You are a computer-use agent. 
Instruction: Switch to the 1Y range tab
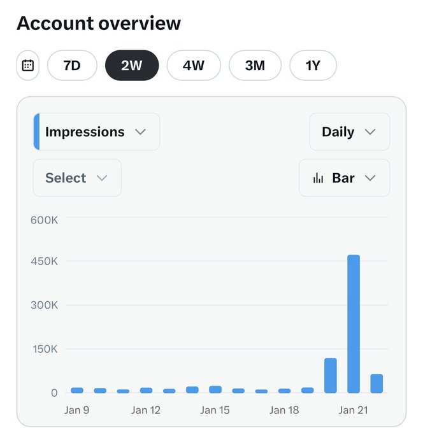pyautogui.click(x=313, y=66)
